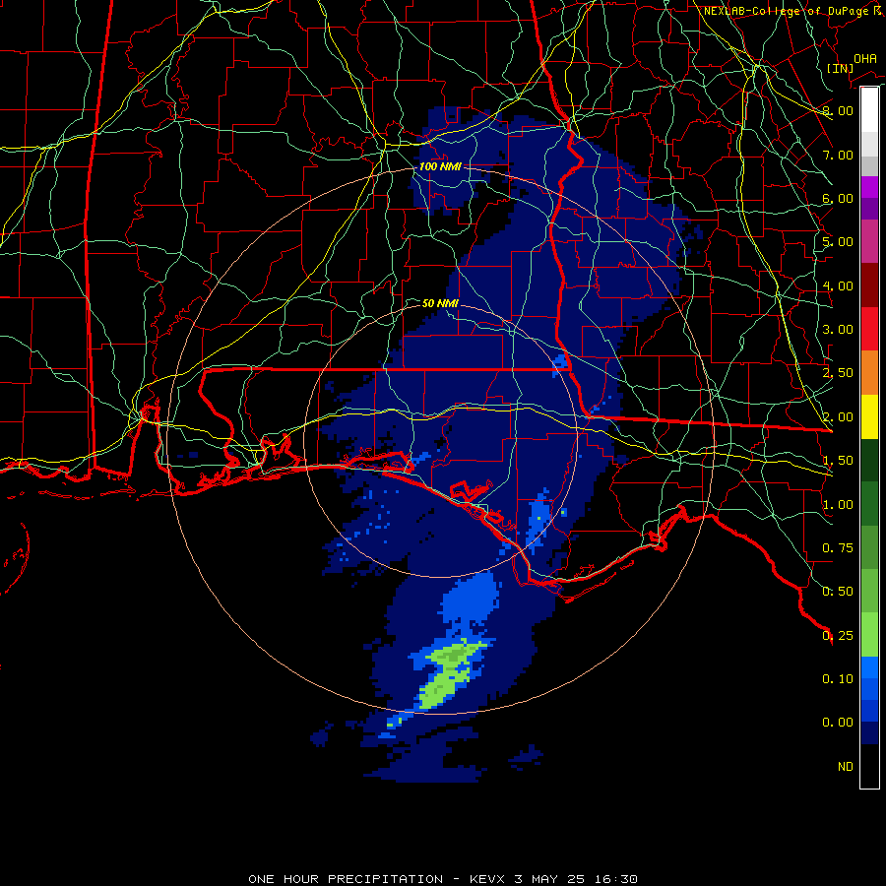The width and height of the screenshot is (886, 886).
Task: Pick the white swatch atop the legend
Action: pyautogui.click(x=869, y=109)
